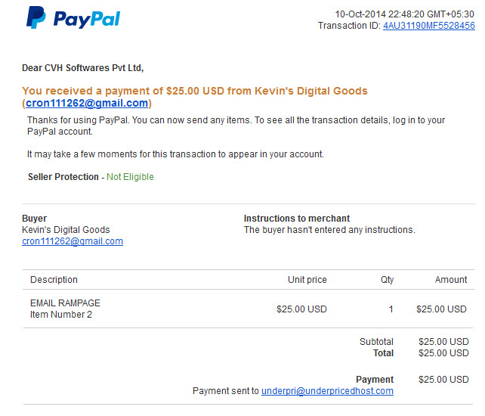This screenshot has width=485, height=416.
Task: Click the Seller Protection label
Action: [63, 177]
